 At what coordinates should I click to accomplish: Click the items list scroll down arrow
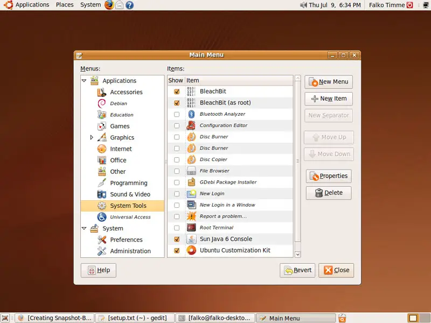[298, 254]
